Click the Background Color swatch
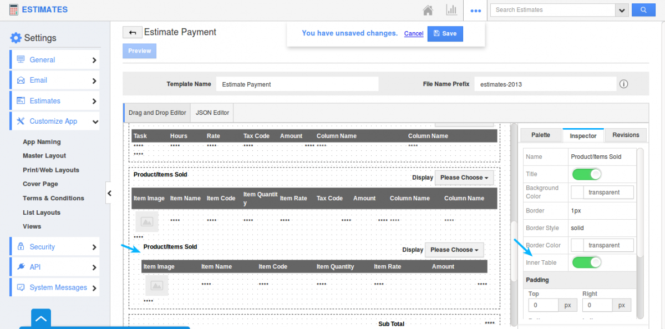The height and width of the screenshot is (329, 665). tap(577, 193)
